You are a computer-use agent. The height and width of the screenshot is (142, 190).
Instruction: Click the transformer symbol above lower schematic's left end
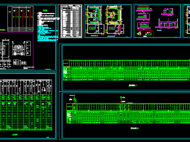[x=75, y=100]
